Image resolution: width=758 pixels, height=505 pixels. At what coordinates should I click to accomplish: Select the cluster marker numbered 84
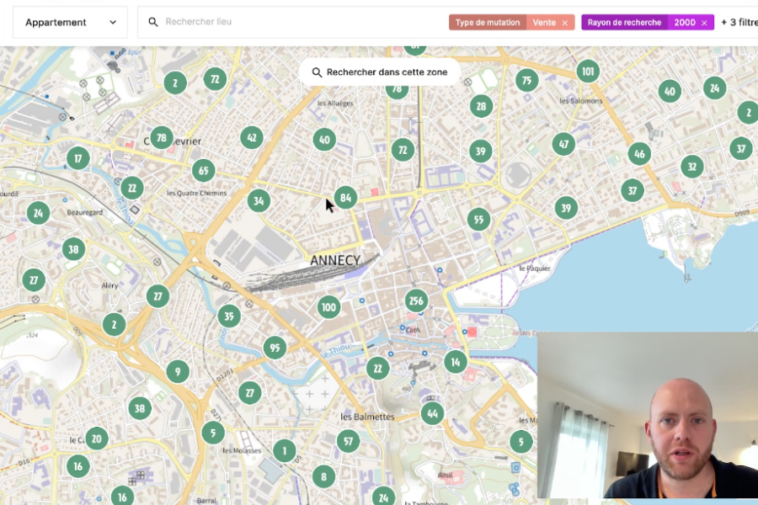[x=345, y=198]
